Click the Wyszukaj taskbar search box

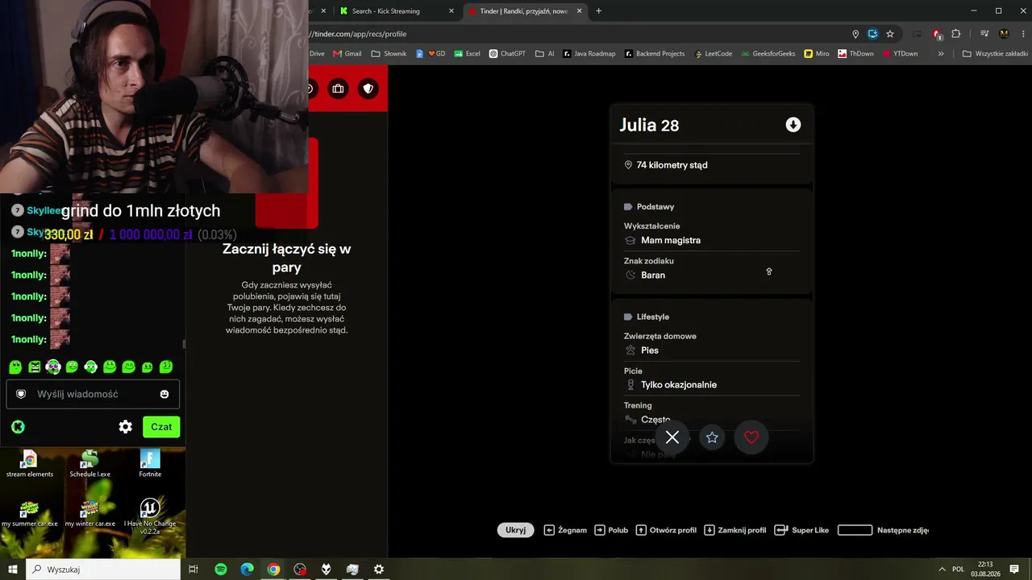point(103,569)
